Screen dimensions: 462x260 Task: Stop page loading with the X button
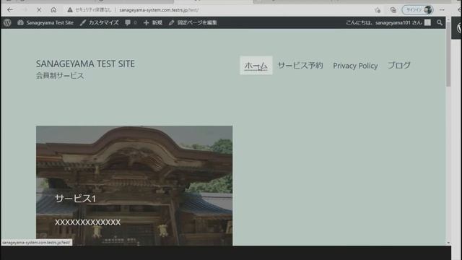point(39,9)
